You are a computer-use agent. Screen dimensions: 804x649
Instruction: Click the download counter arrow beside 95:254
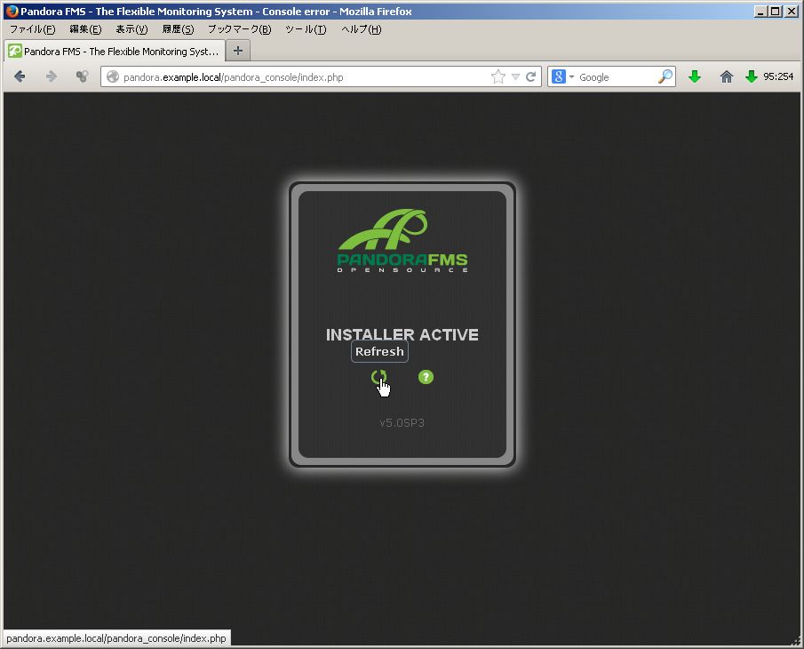752,77
